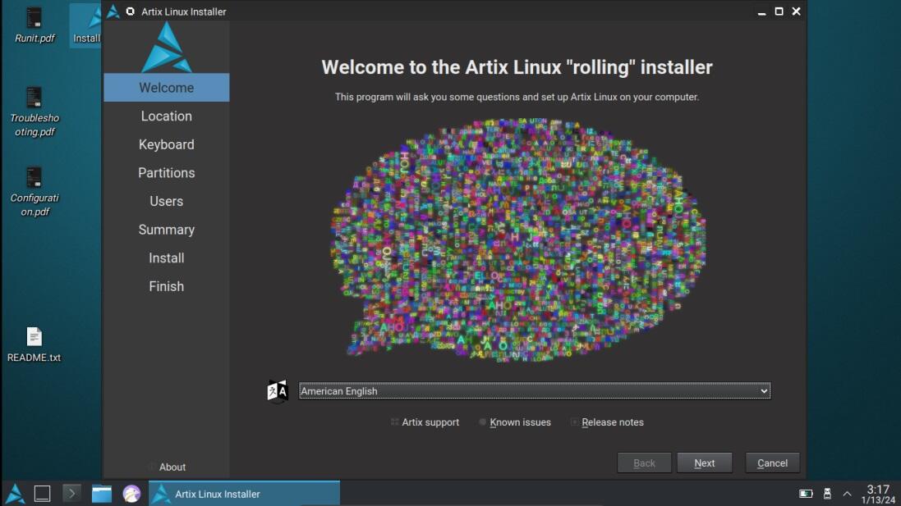The image size is (901, 506).
Task: Select the Install step in sidebar
Action: 167,258
